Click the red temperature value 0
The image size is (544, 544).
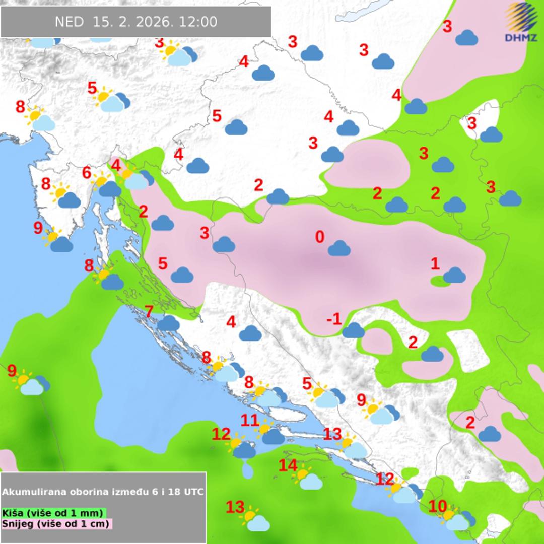coord(319,237)
